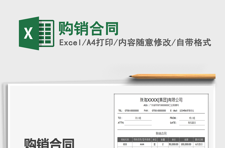Click the unit price cell 50,000.00
Image resolution: width=225 pixels, height=148 pixels.
pos(174,144)
